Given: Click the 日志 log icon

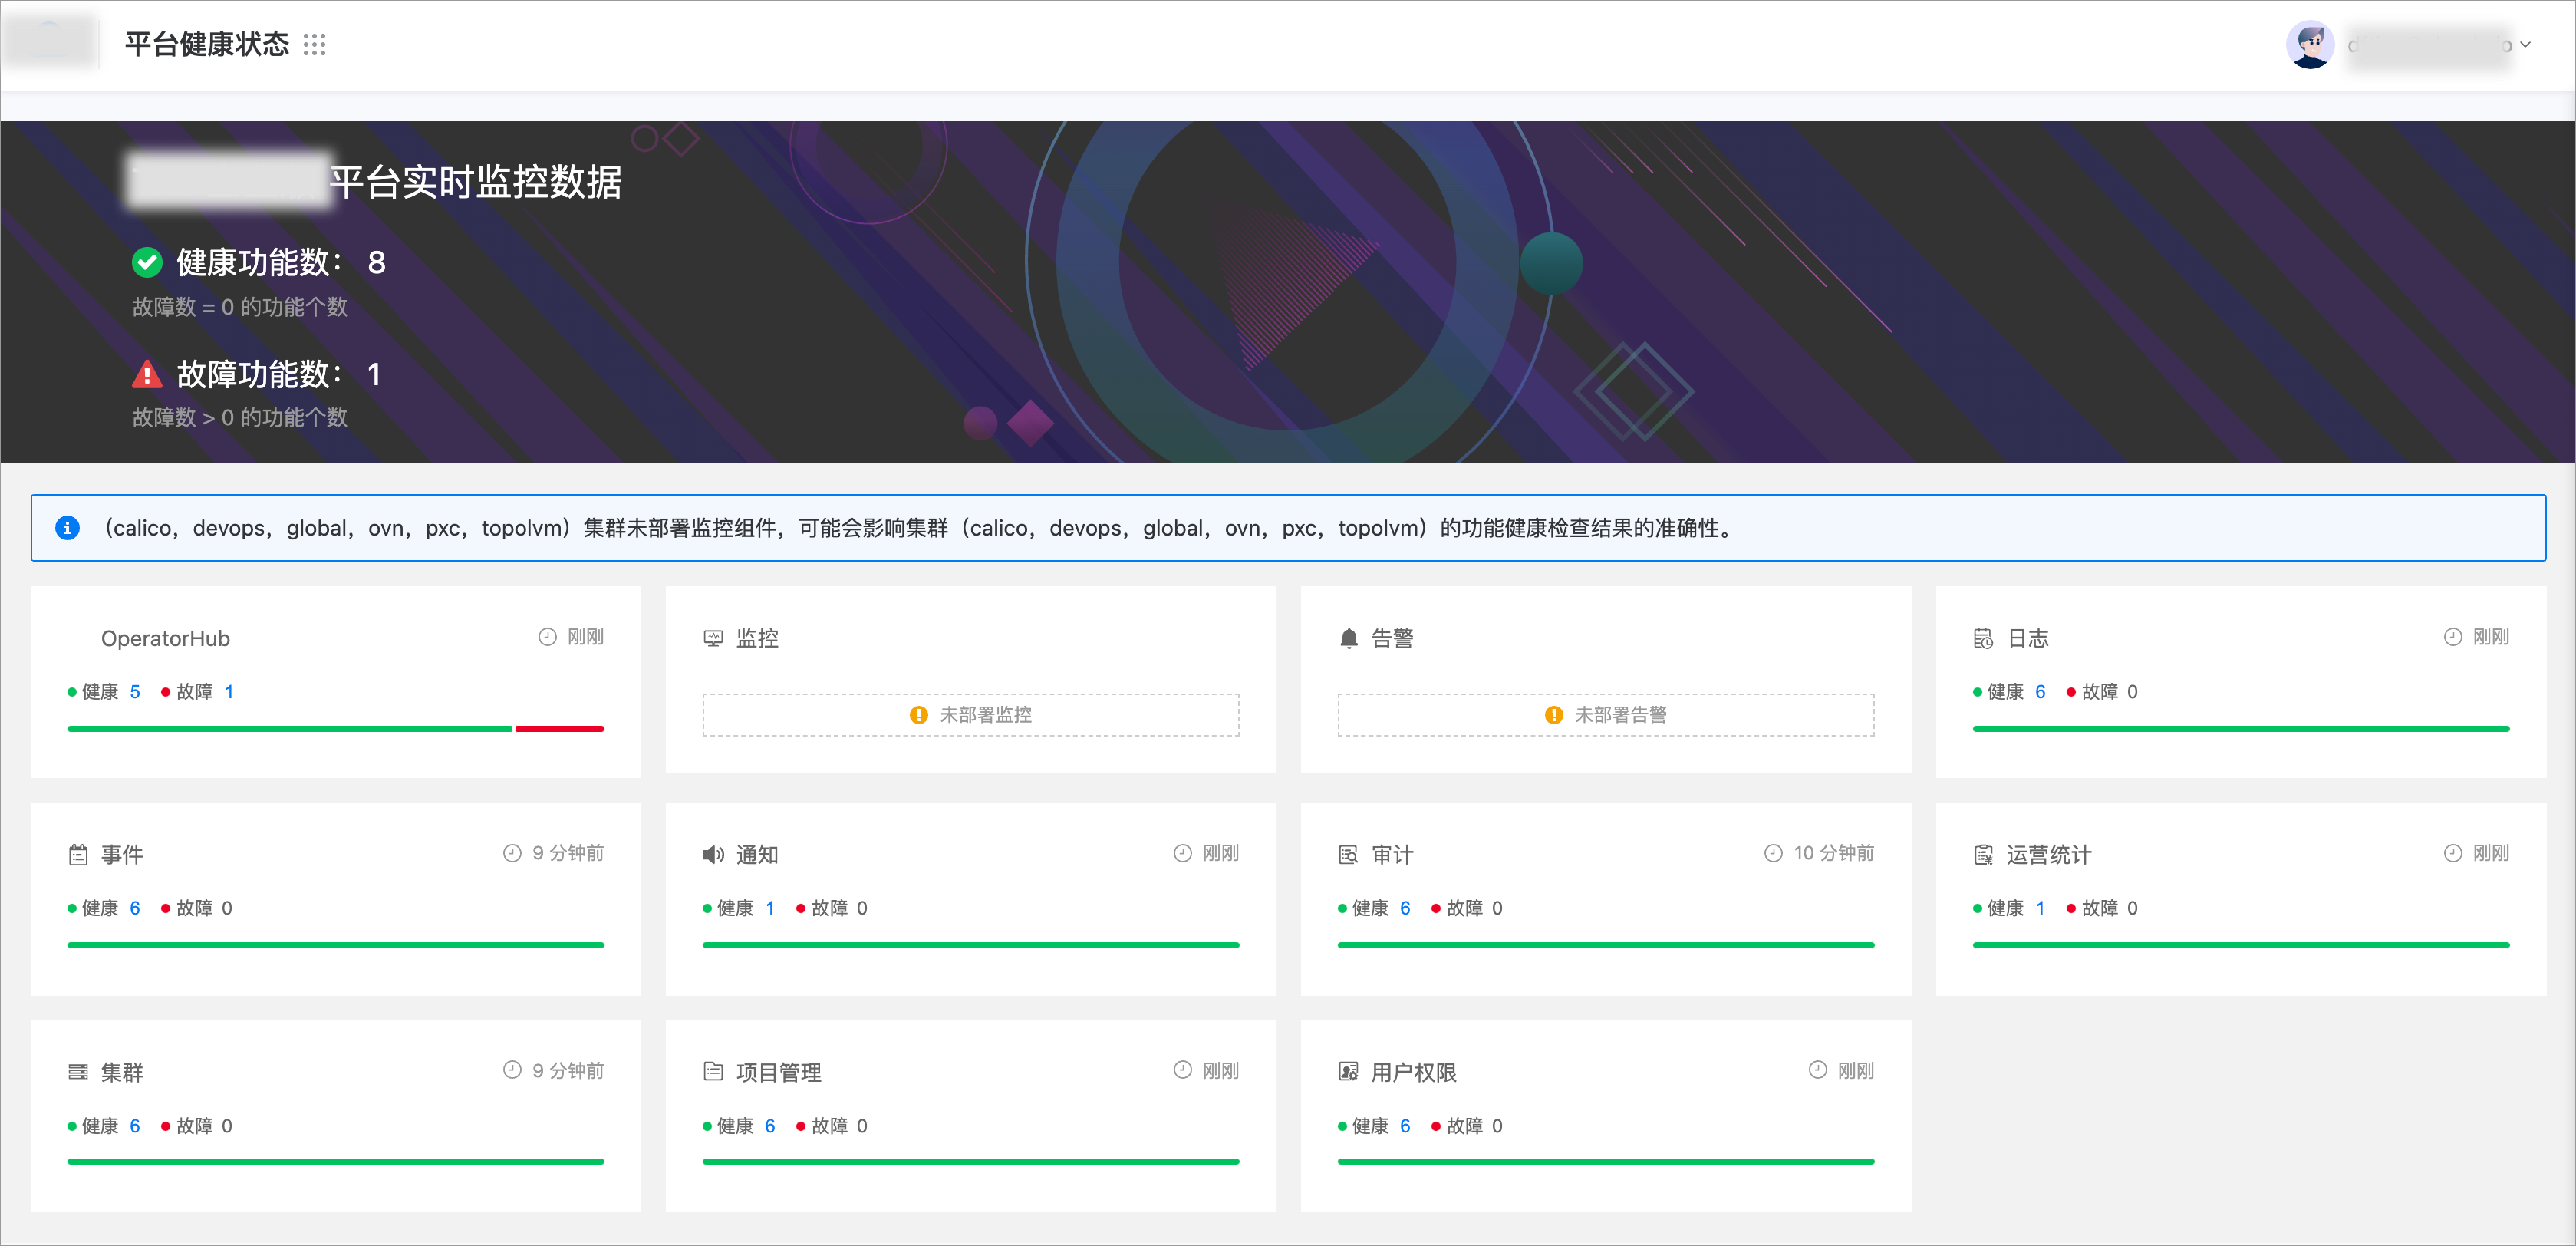Looking at the screenshot, I should 1983,638.
